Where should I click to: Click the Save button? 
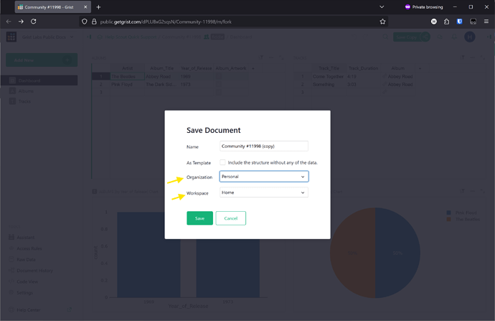click(199, 218)
